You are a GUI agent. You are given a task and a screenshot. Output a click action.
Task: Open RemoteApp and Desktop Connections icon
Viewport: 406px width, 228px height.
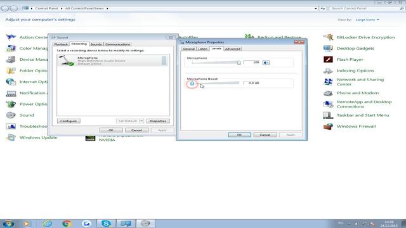[x=328, y=104]
